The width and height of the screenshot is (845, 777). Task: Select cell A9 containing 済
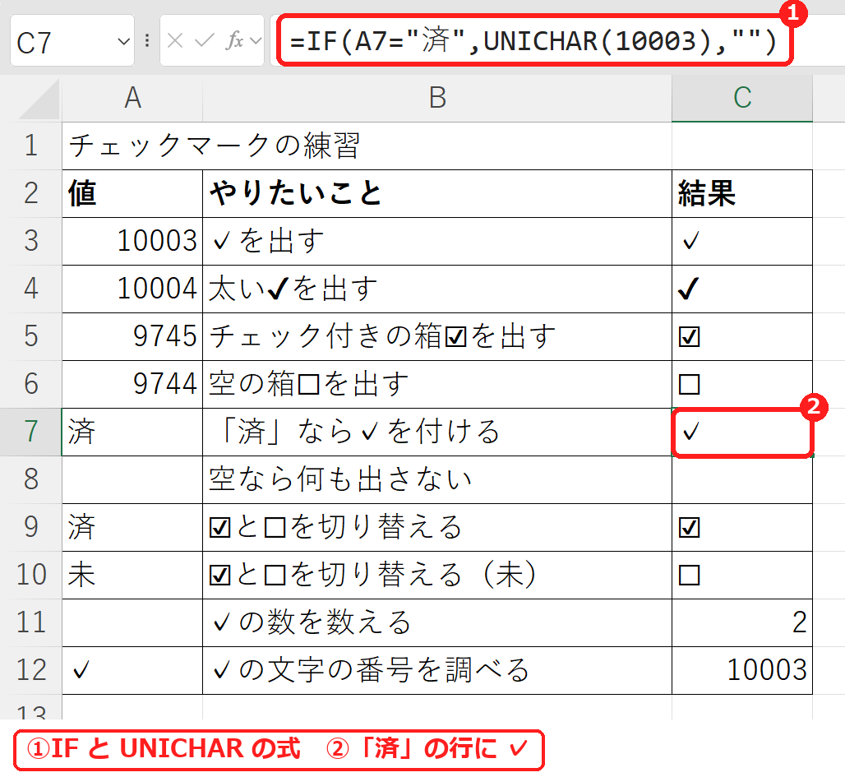tap(132, 527)
